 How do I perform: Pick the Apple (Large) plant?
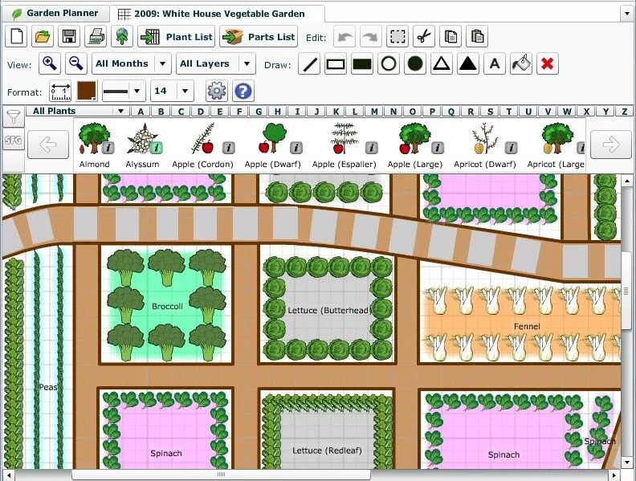pyautogui.click(x=414, y=146)
